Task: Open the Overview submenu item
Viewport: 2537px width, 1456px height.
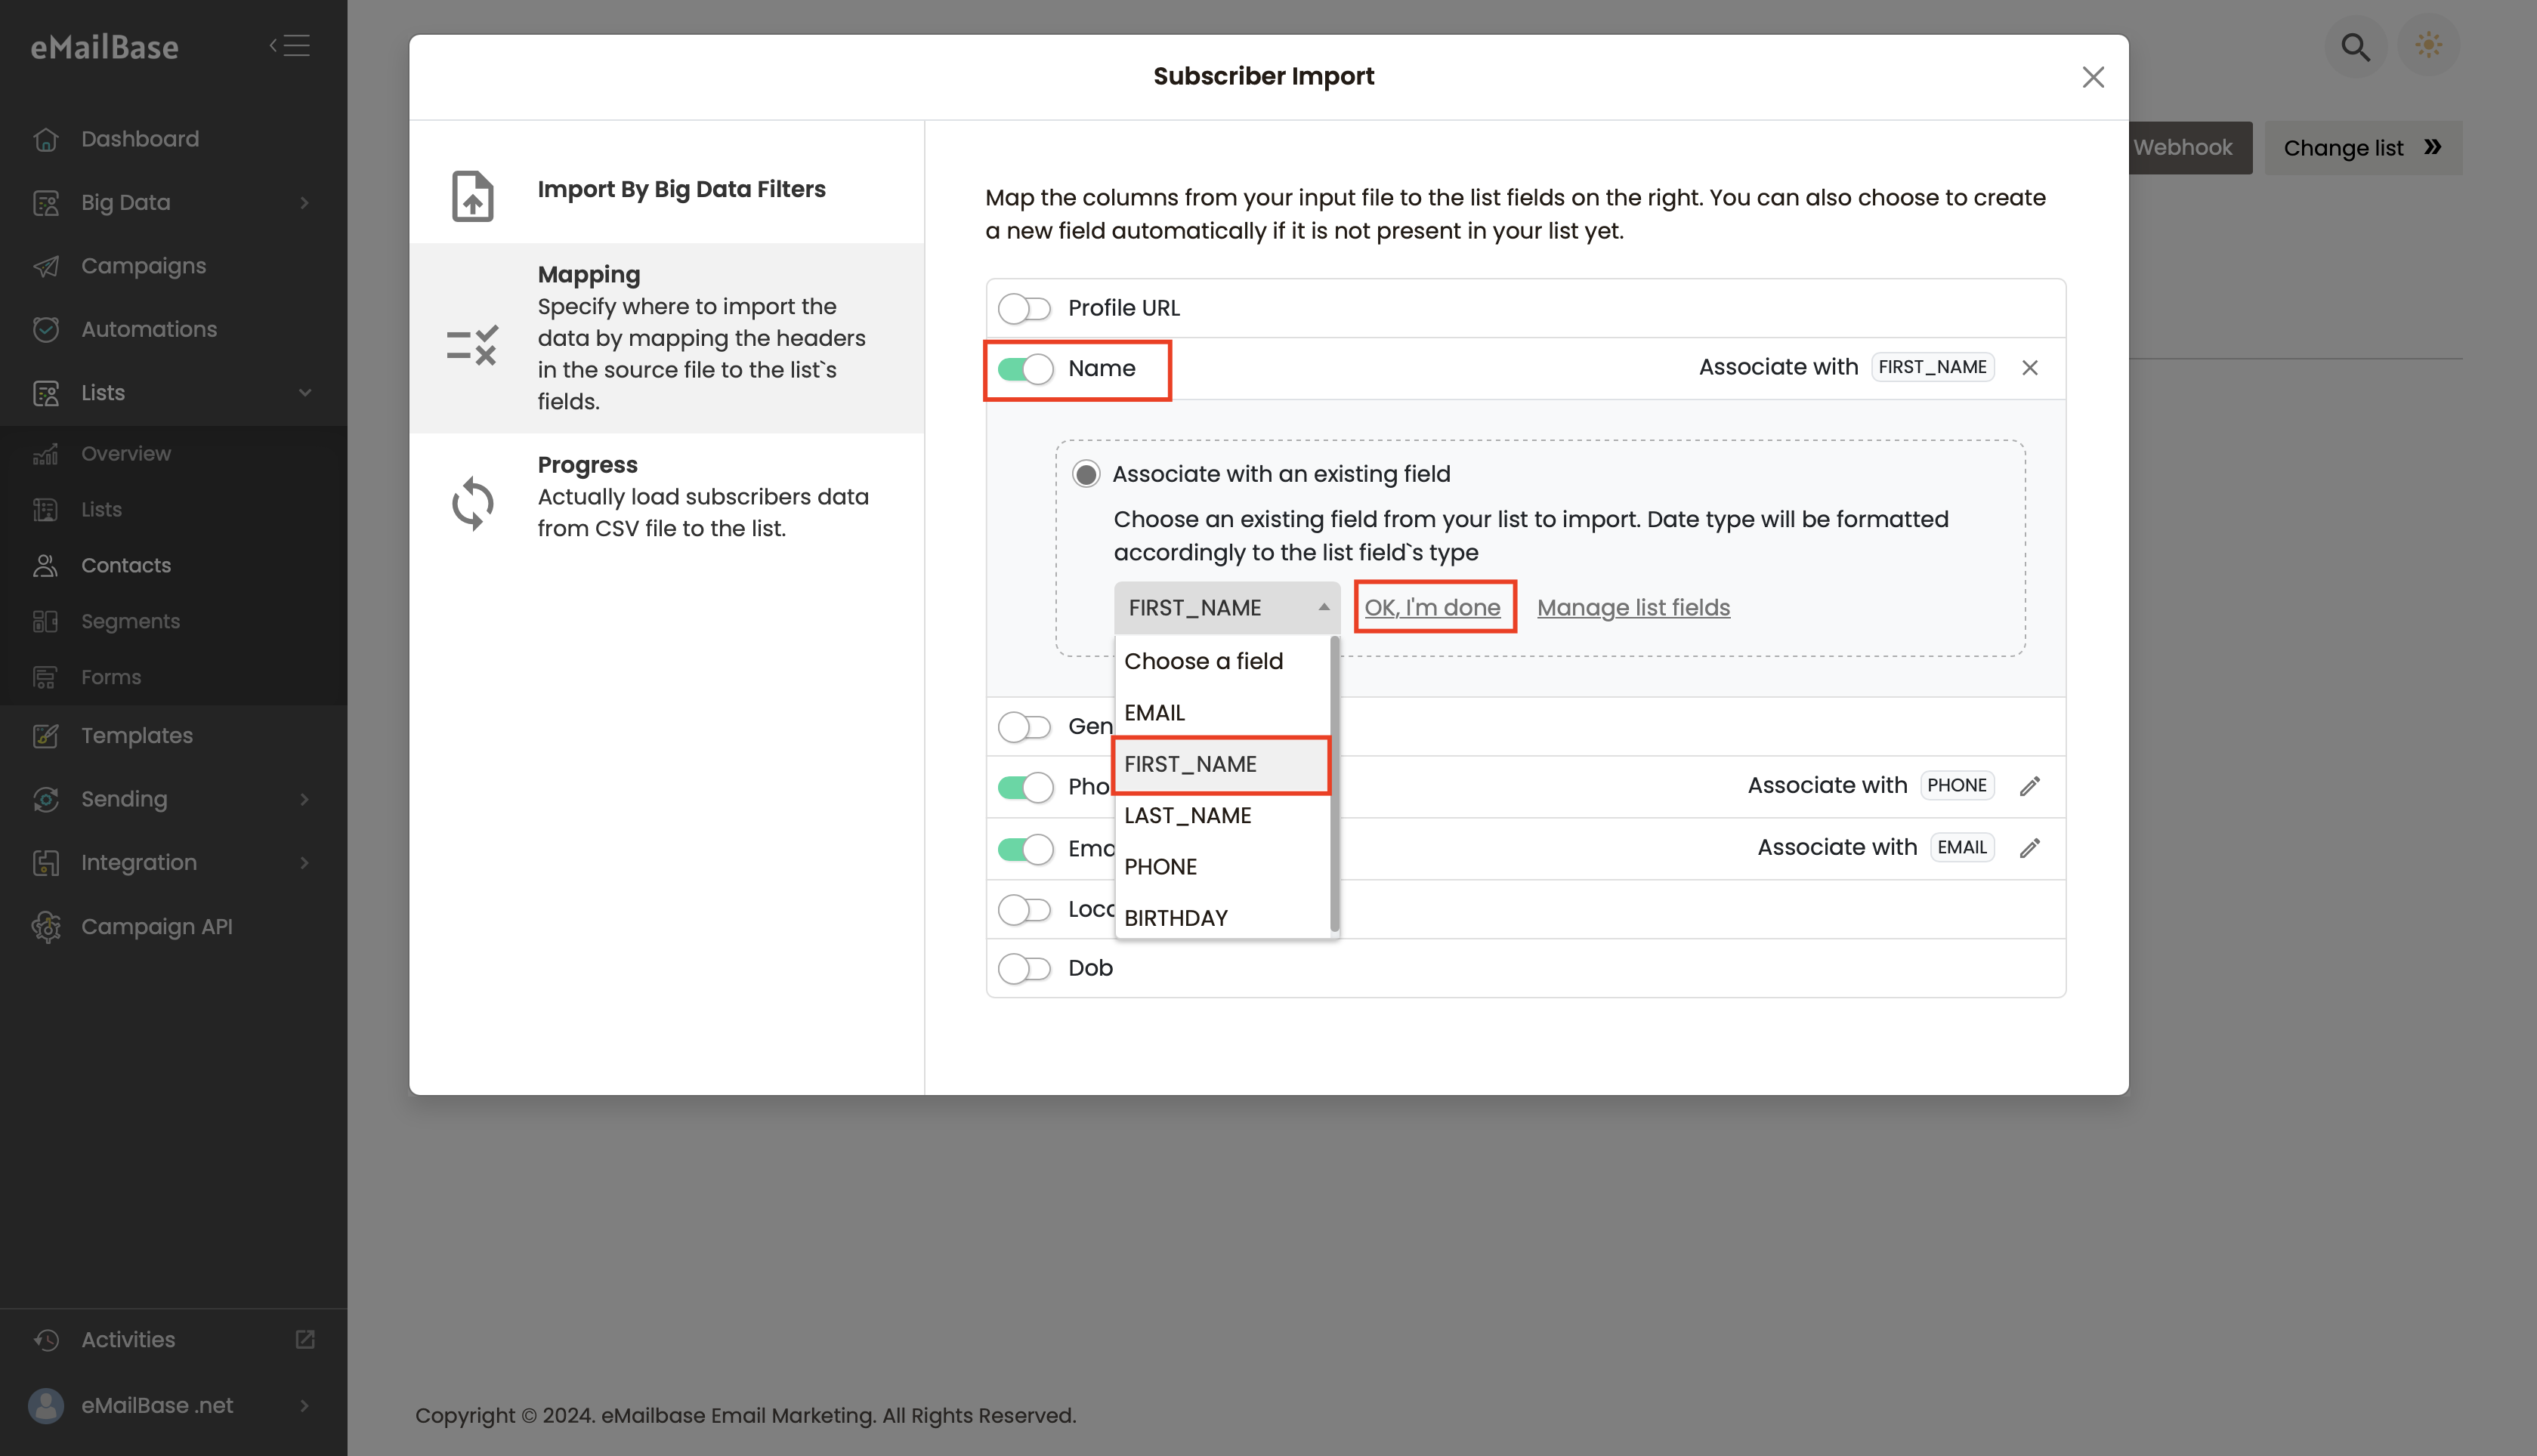Action: (x=125, y=454)
